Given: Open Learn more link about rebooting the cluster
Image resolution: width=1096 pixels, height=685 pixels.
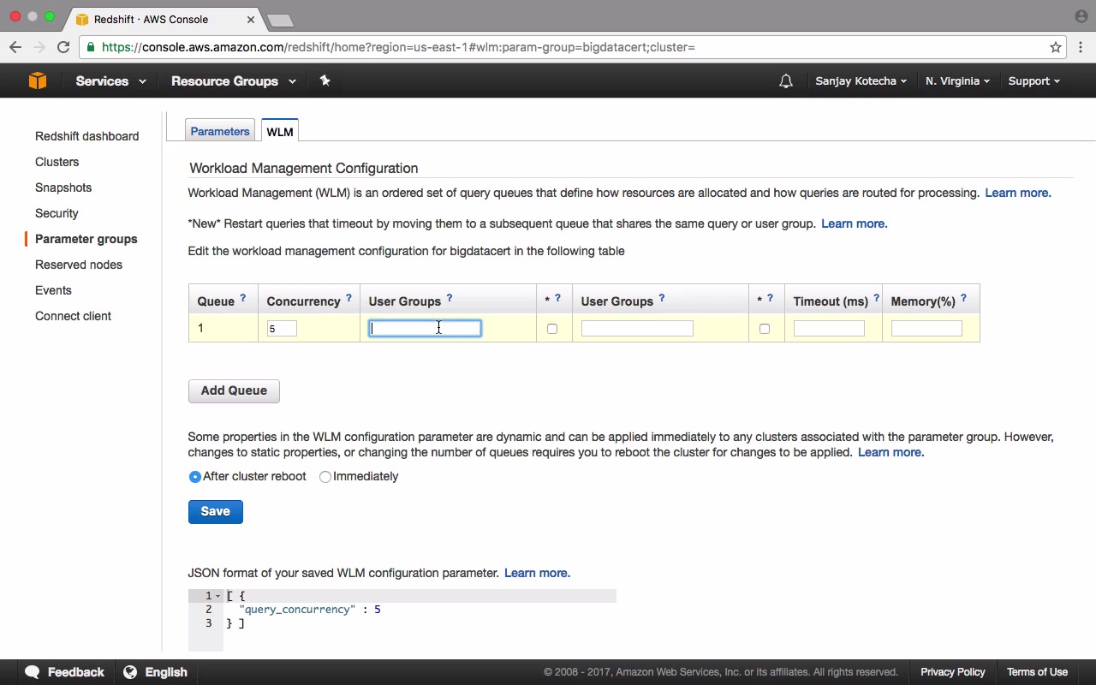Looking at the screenshot, I should (891, 452).
